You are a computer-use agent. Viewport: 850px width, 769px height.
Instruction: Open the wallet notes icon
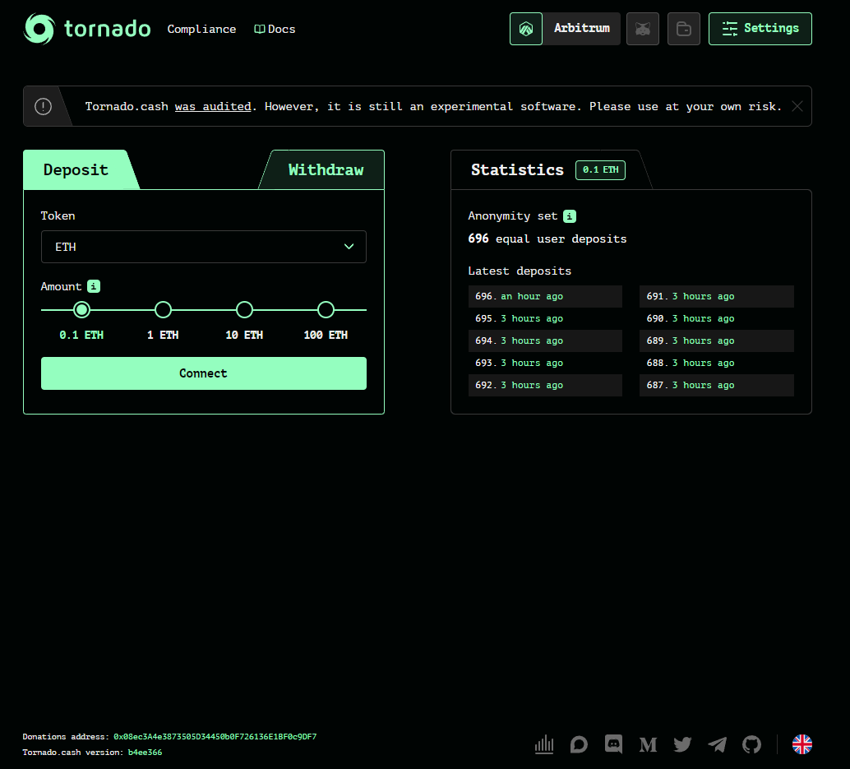pyautogui.click(x=684, y=29)
